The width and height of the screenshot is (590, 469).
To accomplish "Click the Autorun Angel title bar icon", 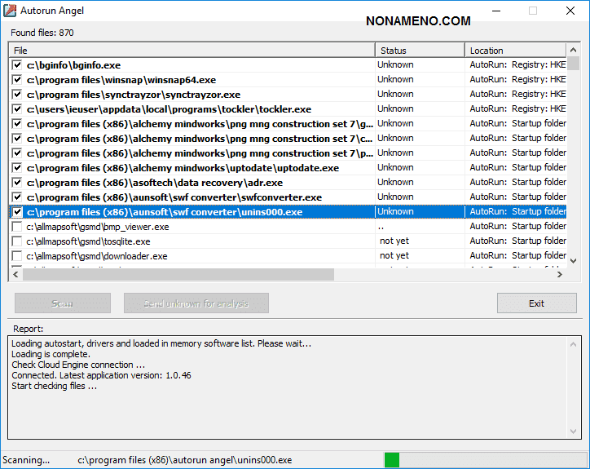I will point(11,11).
